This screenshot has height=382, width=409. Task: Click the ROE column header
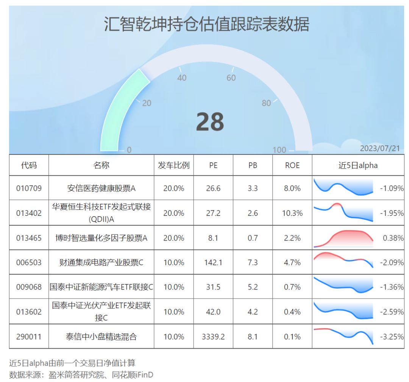pos(292,165)
